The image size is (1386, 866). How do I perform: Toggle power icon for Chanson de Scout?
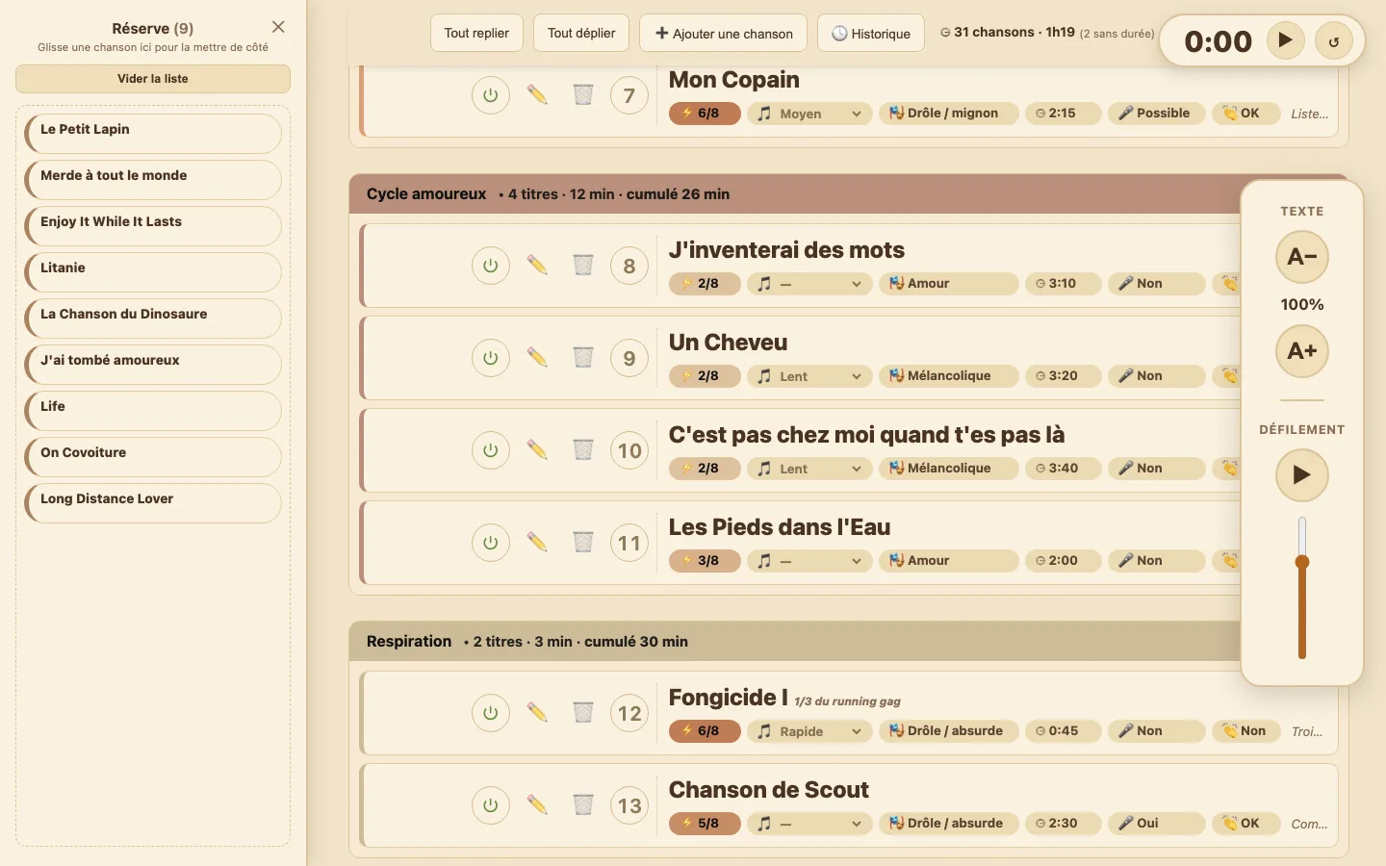(491, 805)
